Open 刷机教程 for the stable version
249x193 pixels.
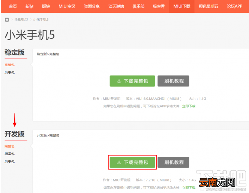[173, 81]
